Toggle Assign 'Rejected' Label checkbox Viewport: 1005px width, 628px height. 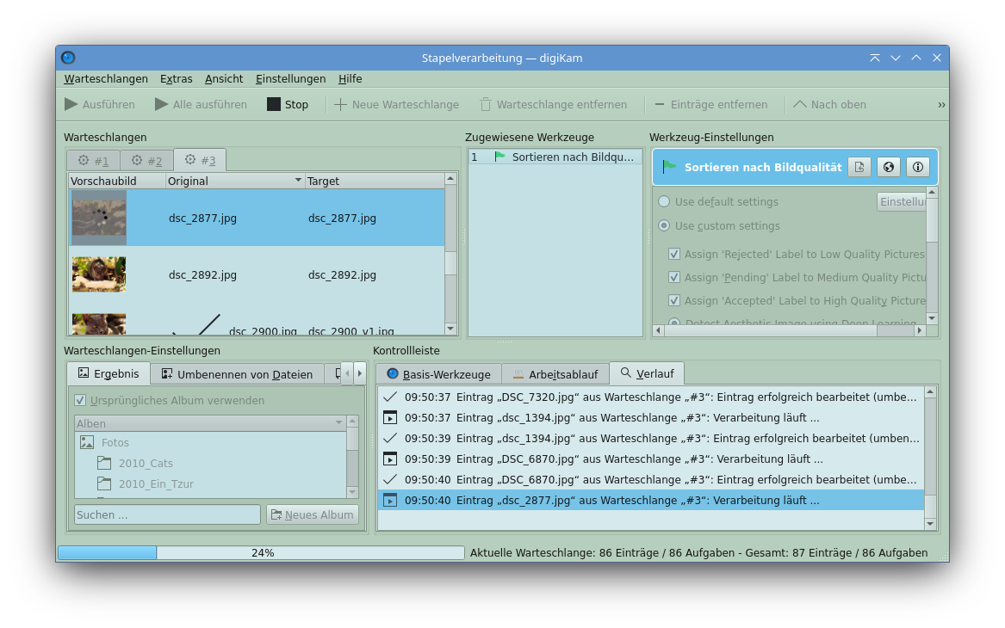[x=673, y=254]
